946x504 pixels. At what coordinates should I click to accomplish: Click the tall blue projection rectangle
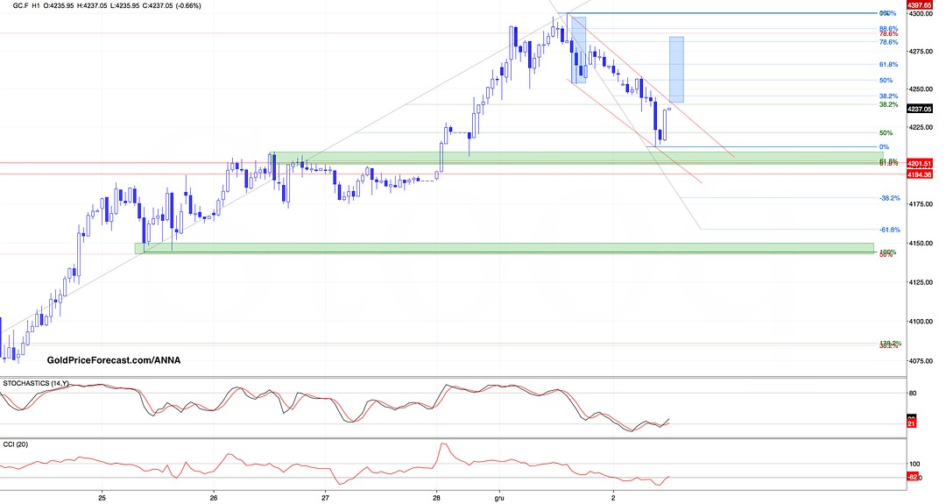(x=675, y=70)
